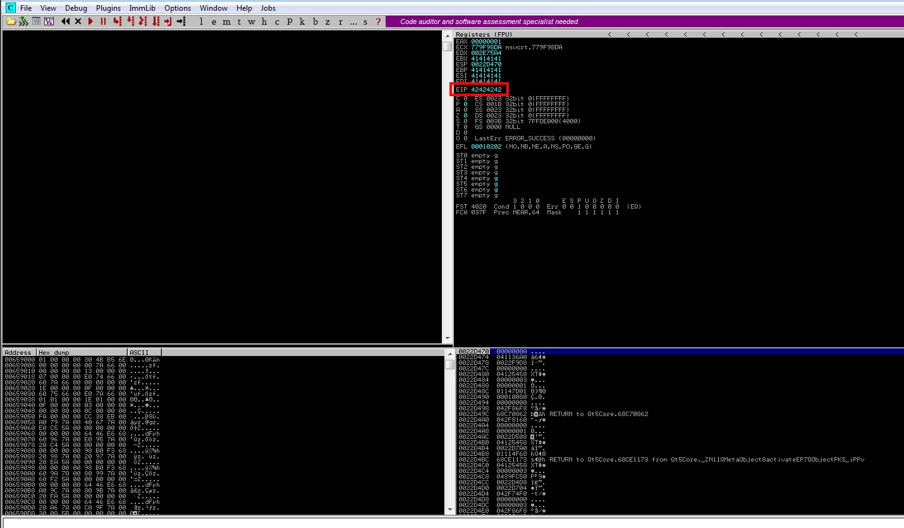Screen dimensions: 904x528
Task: Open the Debug menu
Action: [76, 8]
